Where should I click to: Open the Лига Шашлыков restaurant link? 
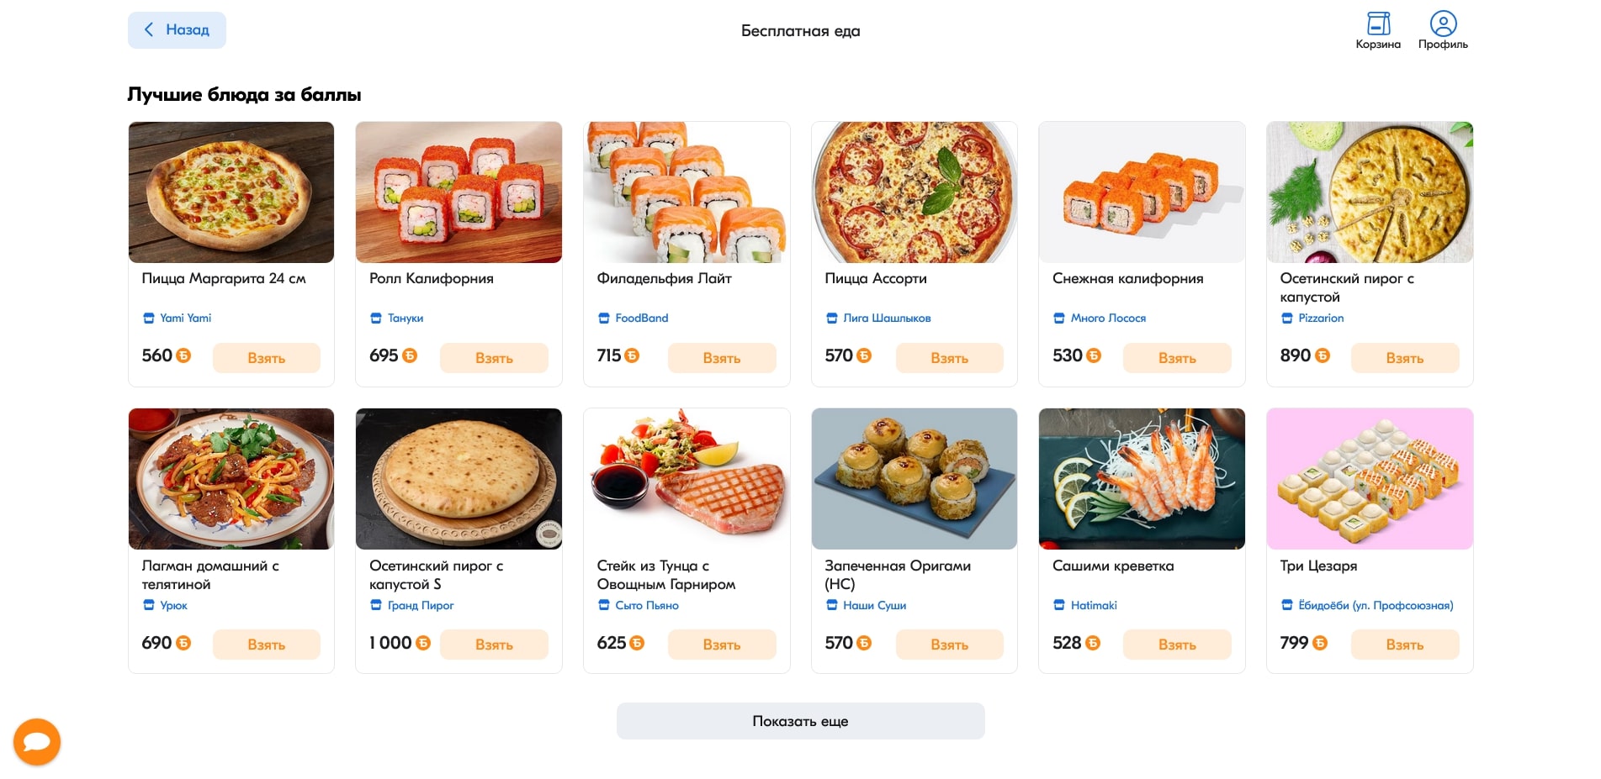(x=887, y=318)
